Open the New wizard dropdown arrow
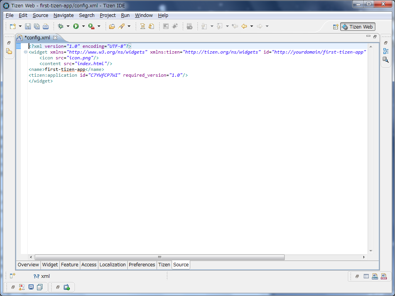This screenshot has width=395, height=296. (x=20, y=26)
